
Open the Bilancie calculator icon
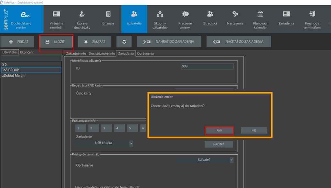pyautogui.click(x=108, y=19)
